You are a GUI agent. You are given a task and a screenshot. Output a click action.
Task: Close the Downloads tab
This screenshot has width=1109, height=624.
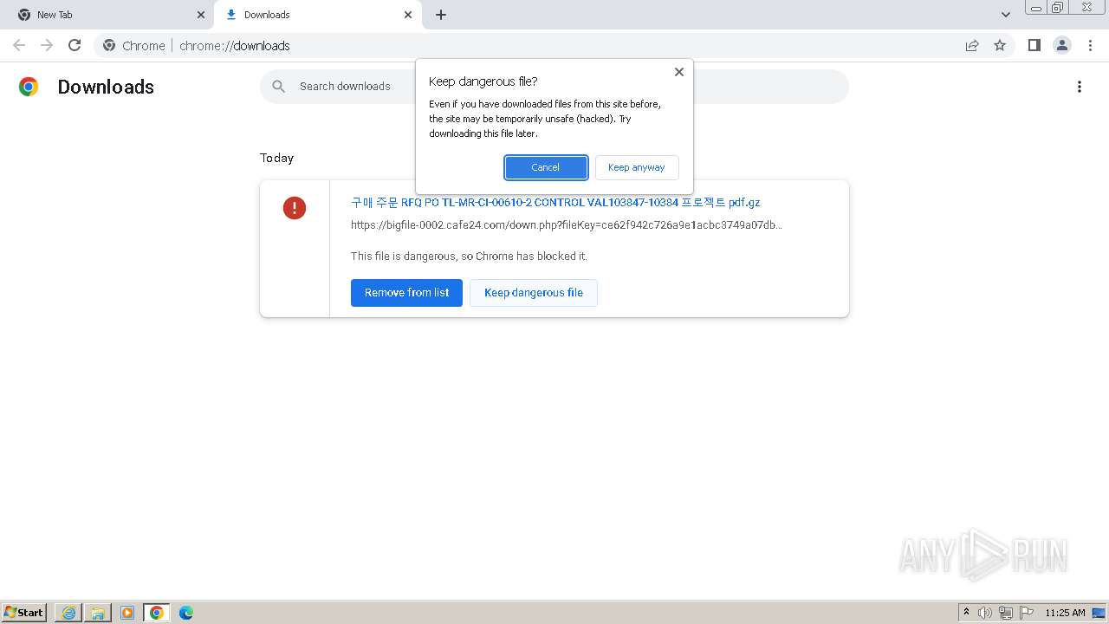pos(408,15)
